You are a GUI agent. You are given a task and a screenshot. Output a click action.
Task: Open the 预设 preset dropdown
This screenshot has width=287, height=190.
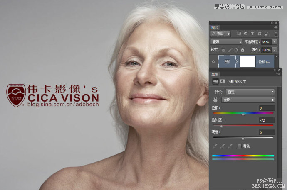[x=250, y=92]
